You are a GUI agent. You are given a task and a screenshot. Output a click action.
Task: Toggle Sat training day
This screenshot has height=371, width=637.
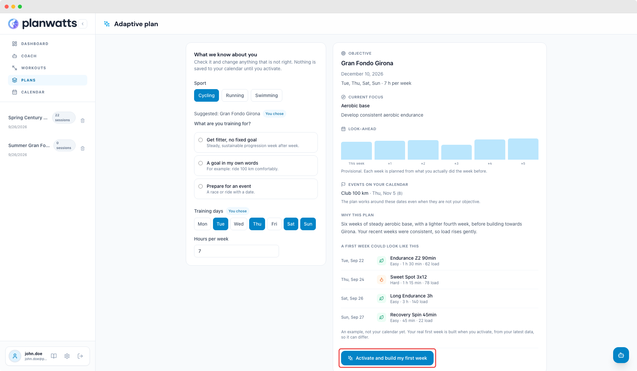pos(291,224)
